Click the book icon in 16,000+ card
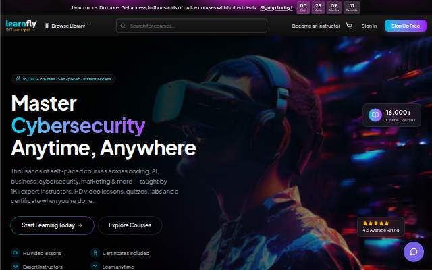The image size is (432, 270). click(x=375, y=115)
